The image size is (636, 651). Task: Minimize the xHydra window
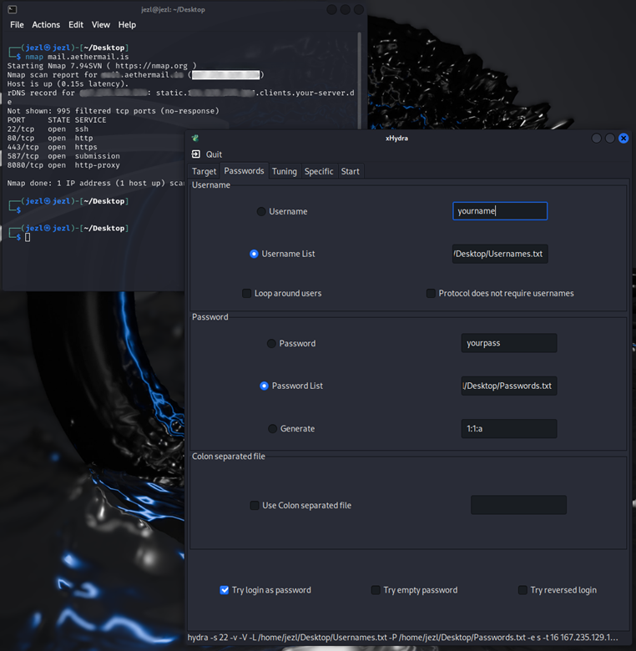tap(597, 139)
